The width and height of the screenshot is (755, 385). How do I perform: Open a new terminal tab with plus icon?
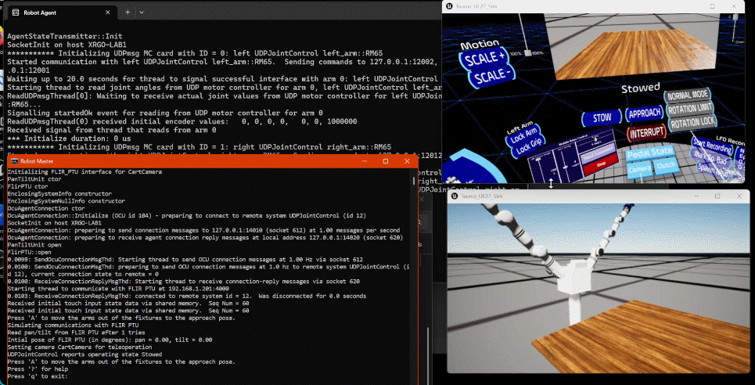pyautogui.click(x=128, y=13)
